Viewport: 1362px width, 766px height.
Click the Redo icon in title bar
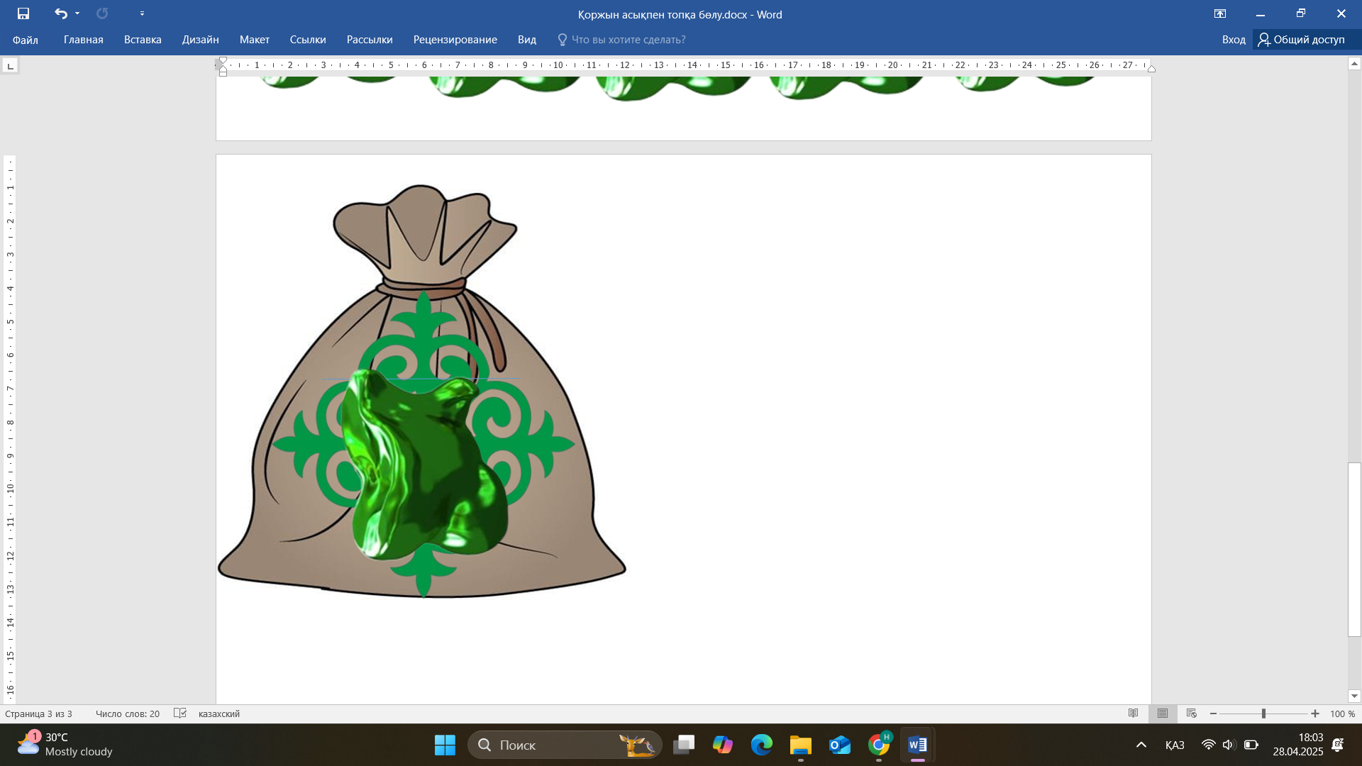(x=102, y=13)
